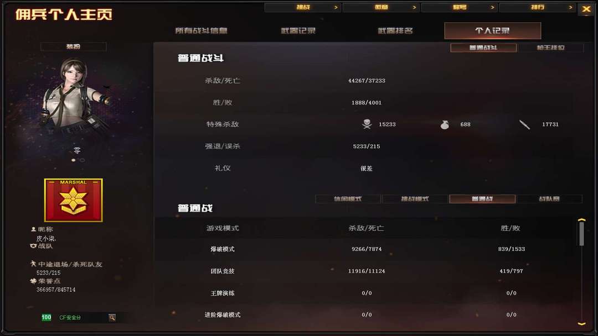Click the headshot skull kills icon
The image size is (598, 336).
pyautogui.click(x=367, y=124)
